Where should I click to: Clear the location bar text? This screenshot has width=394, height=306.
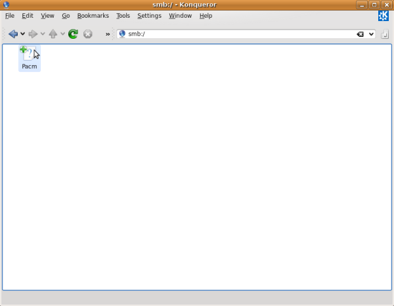coord(360,34)
